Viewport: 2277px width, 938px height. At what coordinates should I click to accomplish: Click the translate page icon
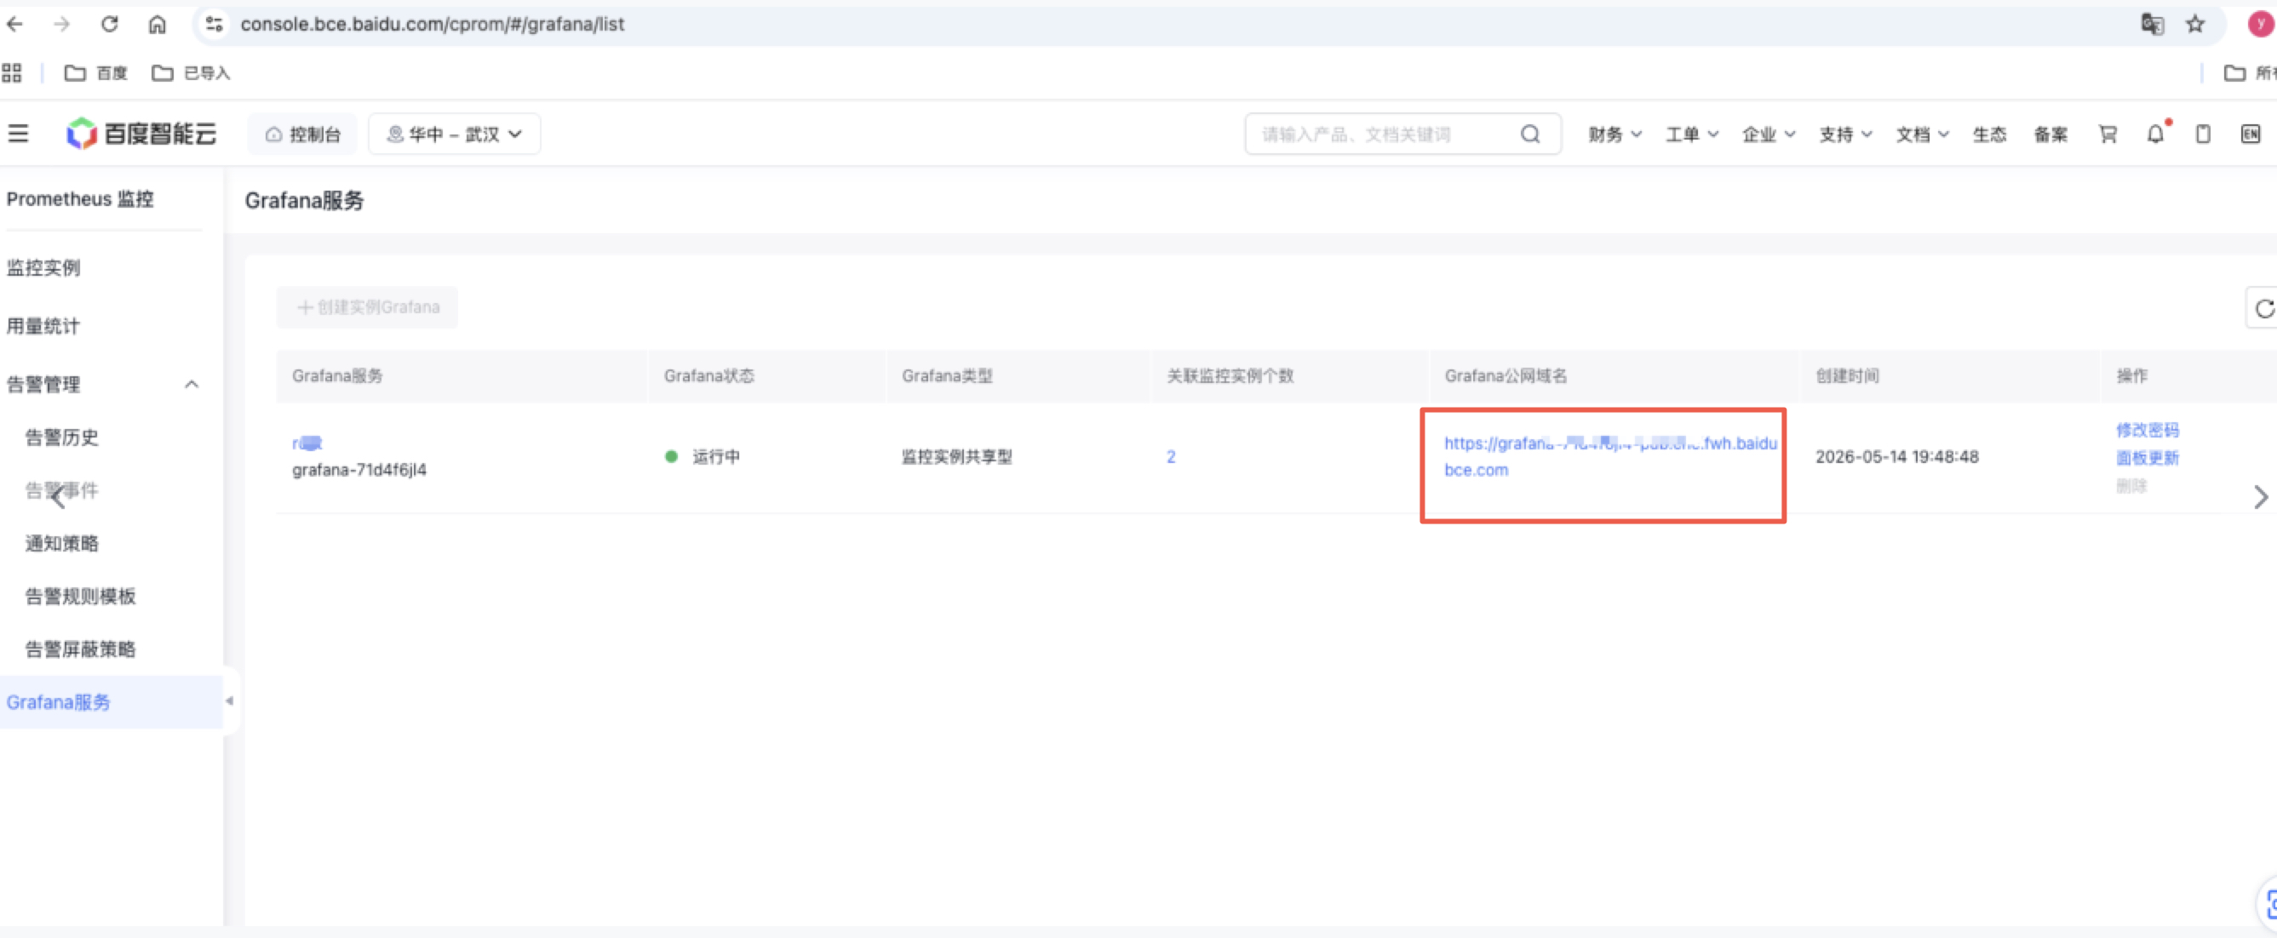(2152, 24)
